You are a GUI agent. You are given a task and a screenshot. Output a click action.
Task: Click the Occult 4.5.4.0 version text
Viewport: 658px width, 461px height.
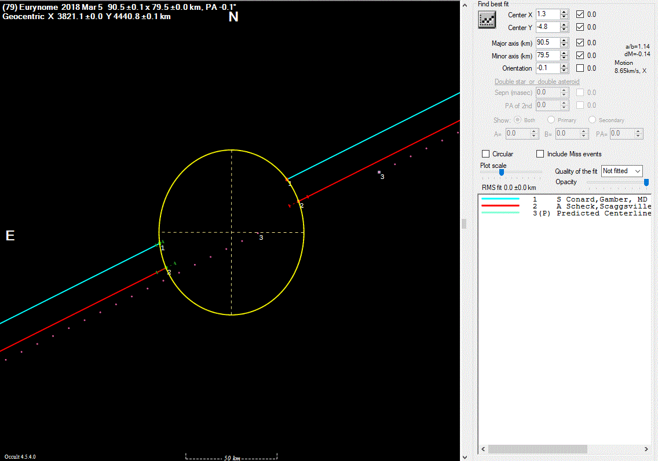click(20, 456)
